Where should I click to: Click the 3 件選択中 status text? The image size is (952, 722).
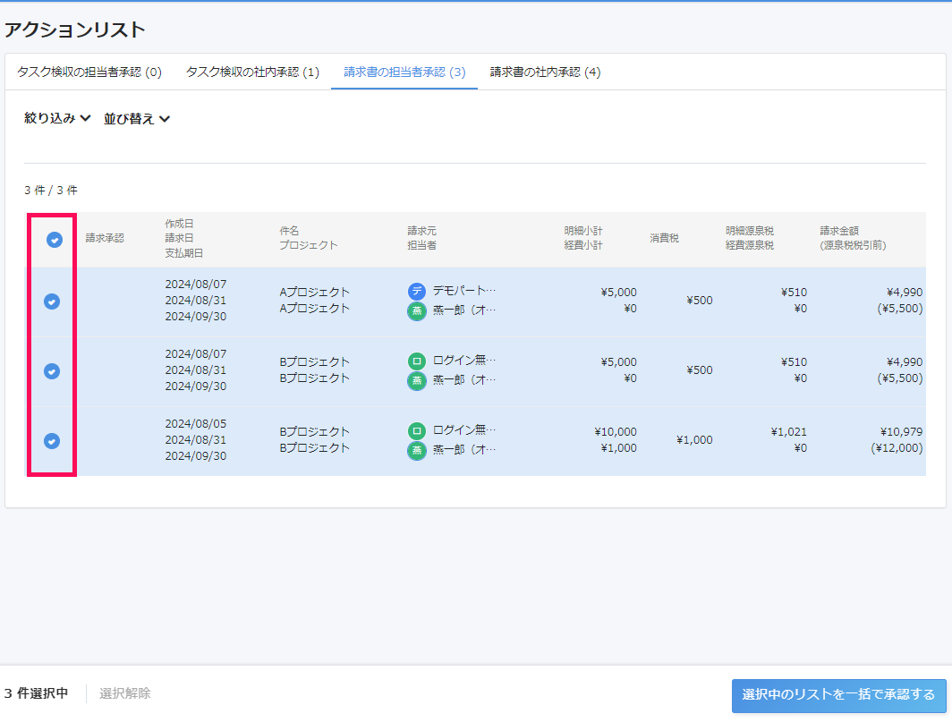point(36,693)
